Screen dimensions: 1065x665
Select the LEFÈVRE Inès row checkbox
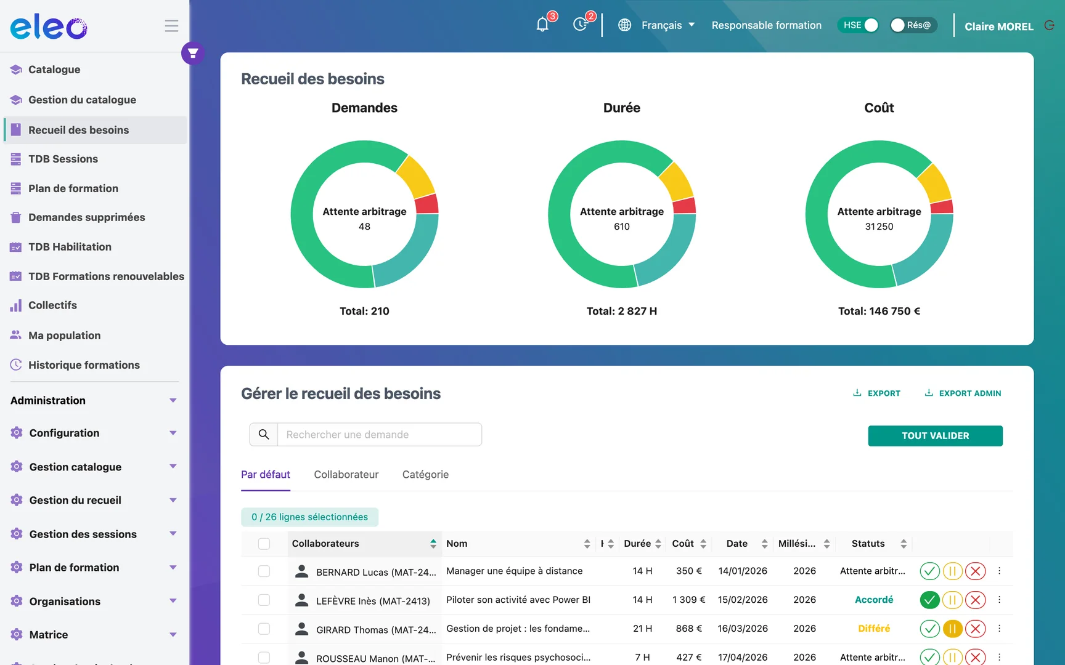click(264, 600)
